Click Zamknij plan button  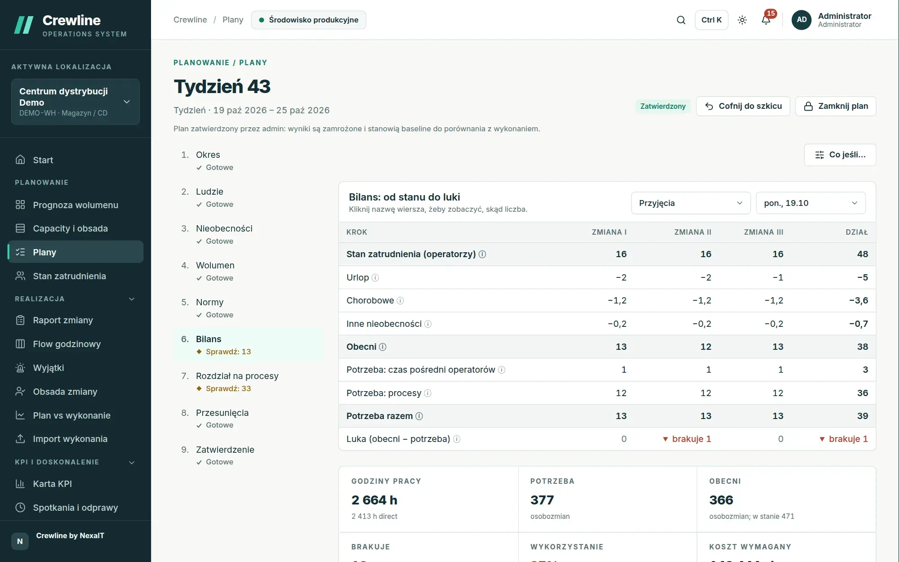(836, 106)
